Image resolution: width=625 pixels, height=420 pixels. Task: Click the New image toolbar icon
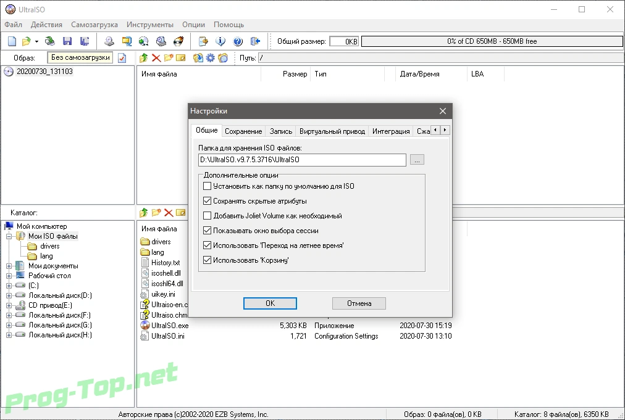pos(12,41)
